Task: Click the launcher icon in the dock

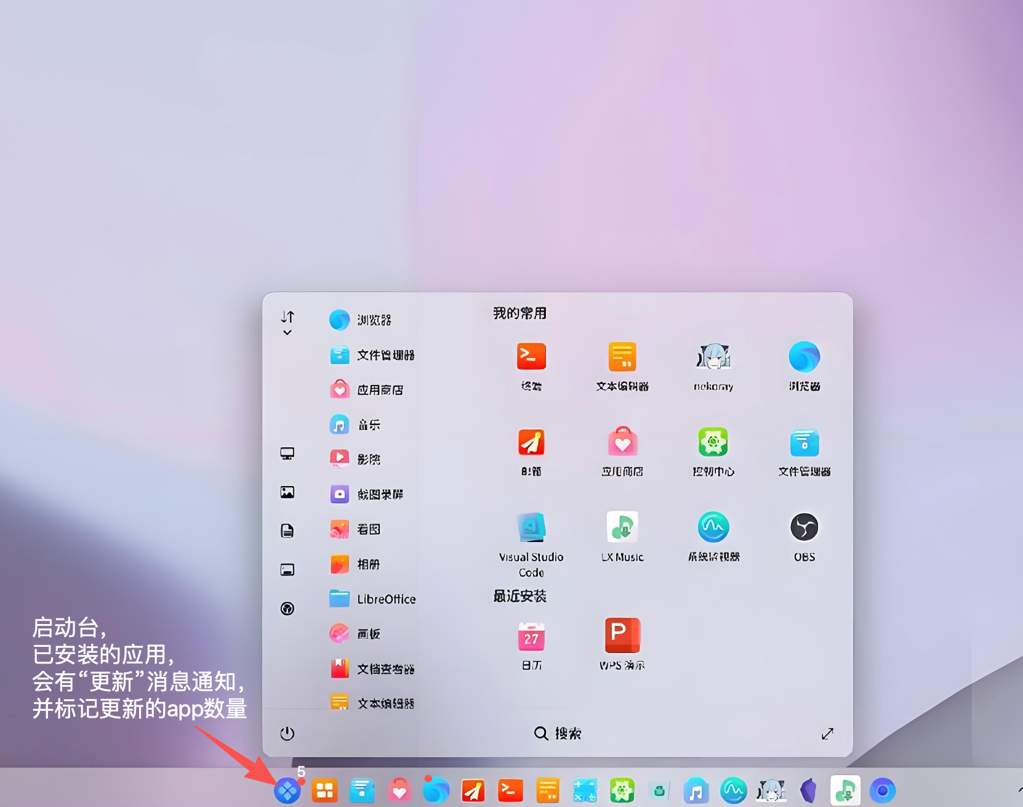Action: [x=287, y=790]
